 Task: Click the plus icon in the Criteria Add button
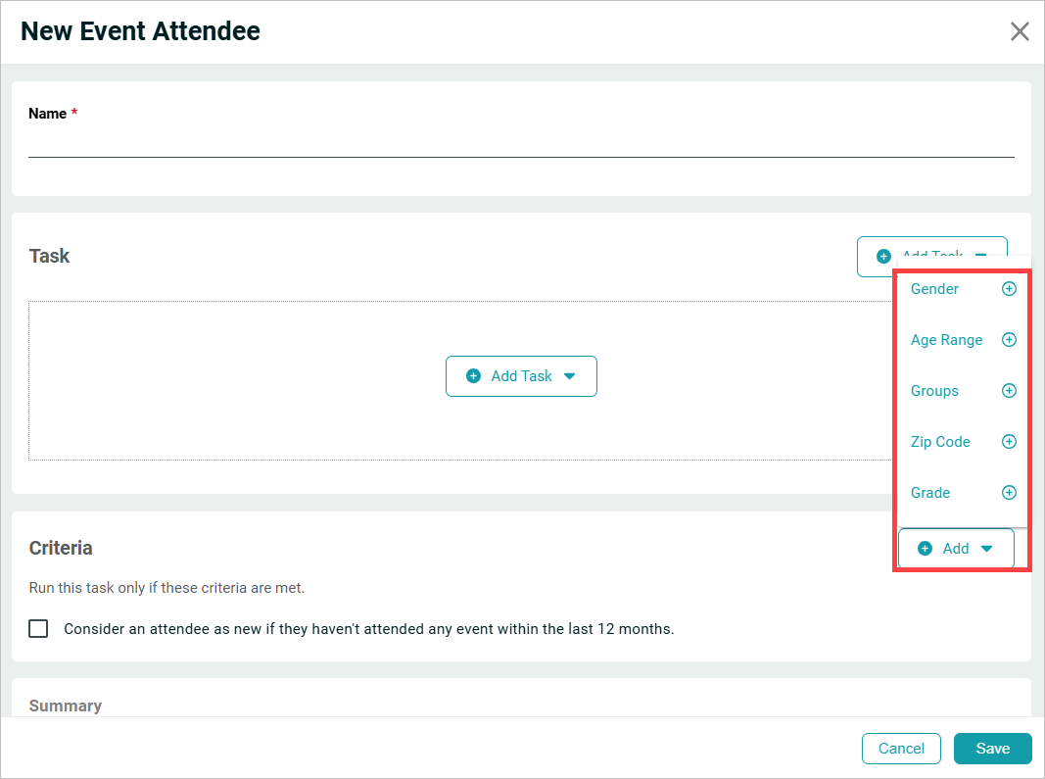(x=925, y=549)
